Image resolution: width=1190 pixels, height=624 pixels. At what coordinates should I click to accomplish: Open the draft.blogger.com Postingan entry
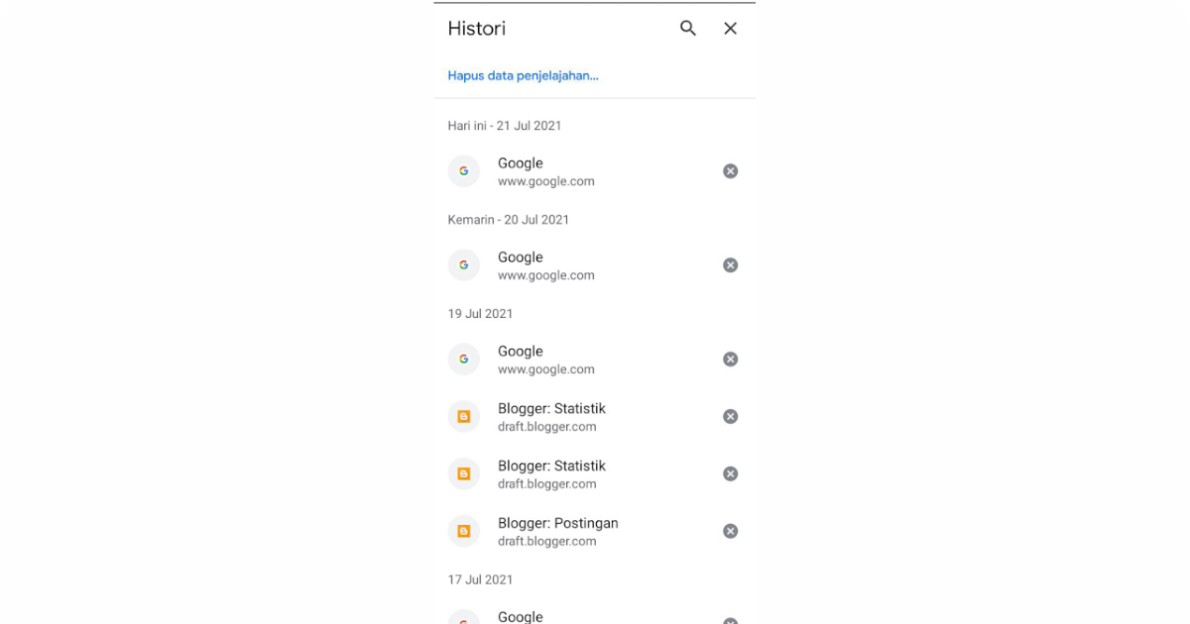(x=557, y=530)
